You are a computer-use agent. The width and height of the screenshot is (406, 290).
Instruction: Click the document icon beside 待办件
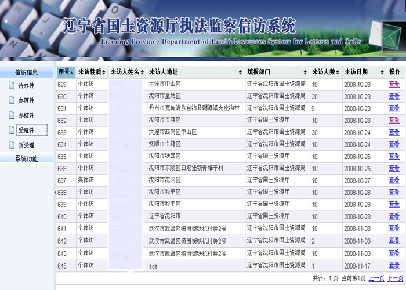[x=12, y=85]
